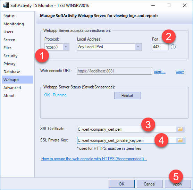The image size is (193, 190).
Task: Select Privacy in the sidebar
Action: (x=9, y=64)
